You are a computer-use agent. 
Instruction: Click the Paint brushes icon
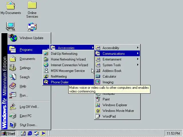click(x=98, y=99)
